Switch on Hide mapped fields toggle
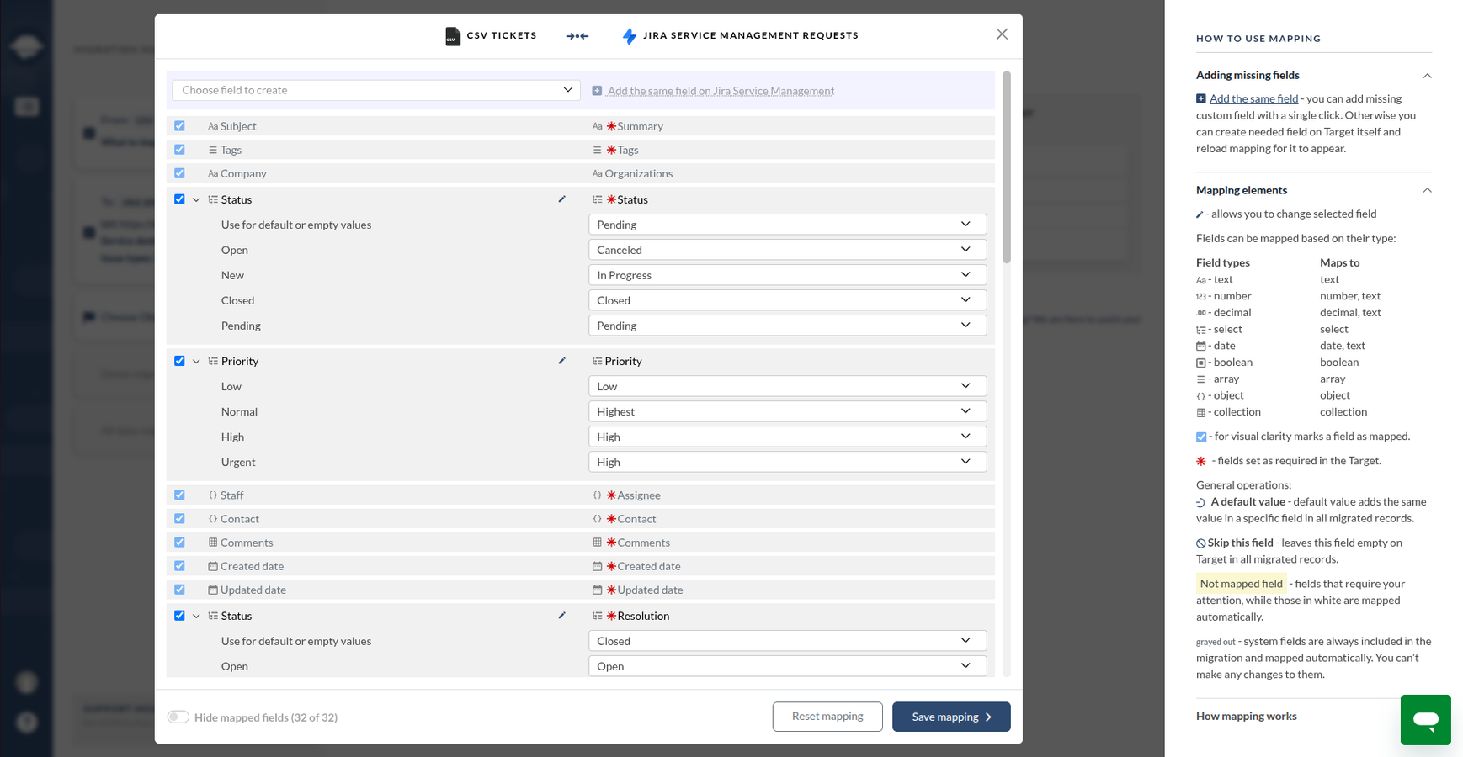Viewport: 1463px width, 757px height. (x=178, y=717)
